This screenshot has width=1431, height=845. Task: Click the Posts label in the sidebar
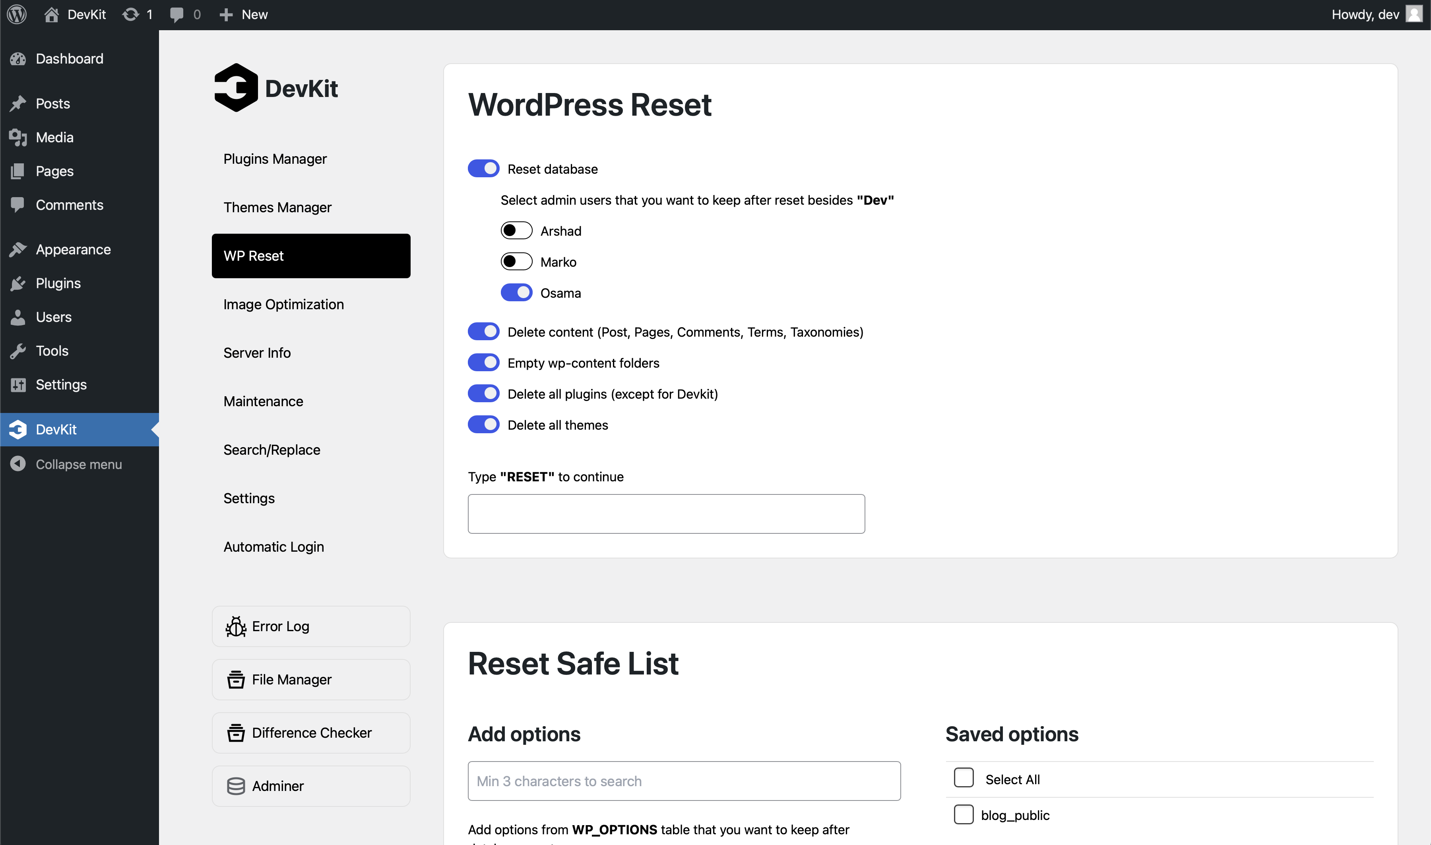[53, 104]
